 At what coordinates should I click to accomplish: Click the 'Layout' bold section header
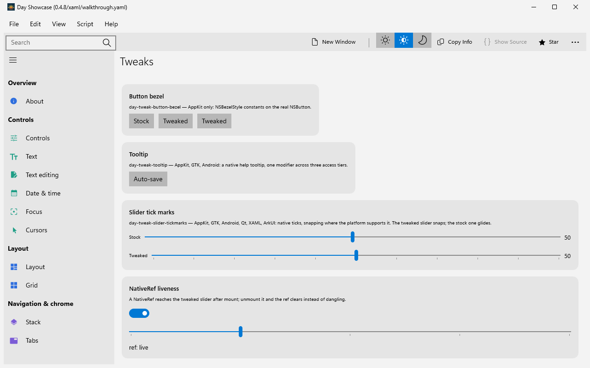tap(18, 248)
